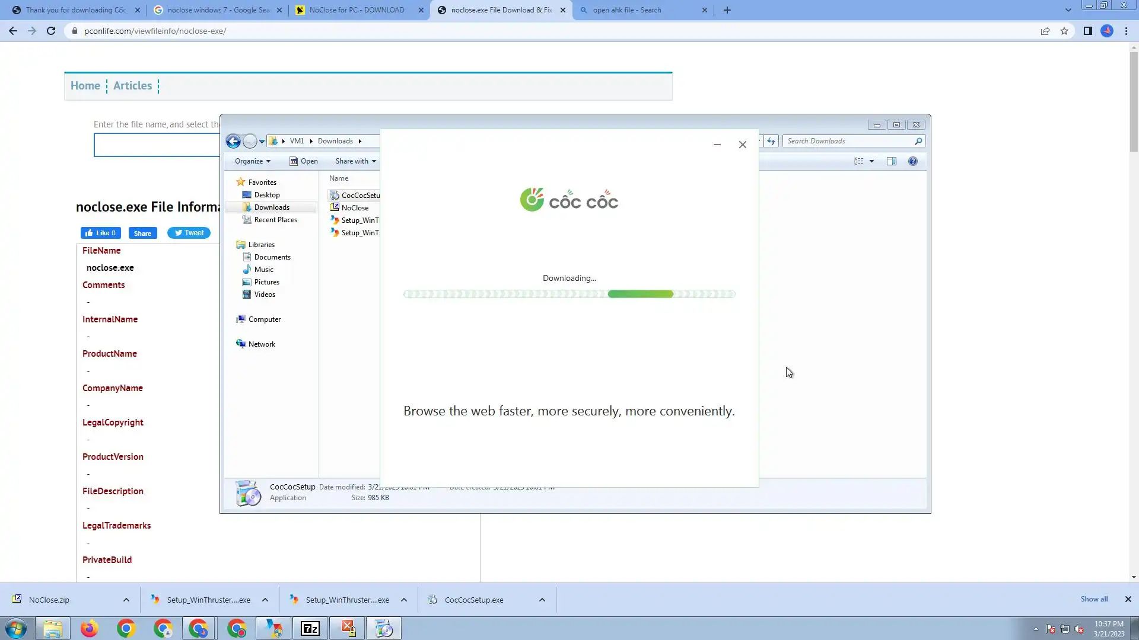Switch to the open ahk file Search tab
Screen dimensions: 1139x640
tap(627, 10)
